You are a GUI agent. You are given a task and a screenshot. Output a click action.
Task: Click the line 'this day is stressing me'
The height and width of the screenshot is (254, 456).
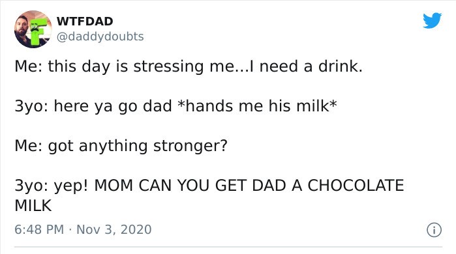point(140,66)
